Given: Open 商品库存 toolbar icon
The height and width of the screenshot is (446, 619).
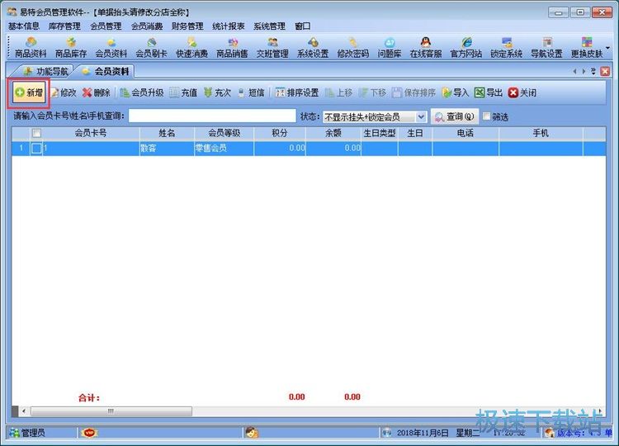Looking at the screenshot, I should [x=71, y=47].
